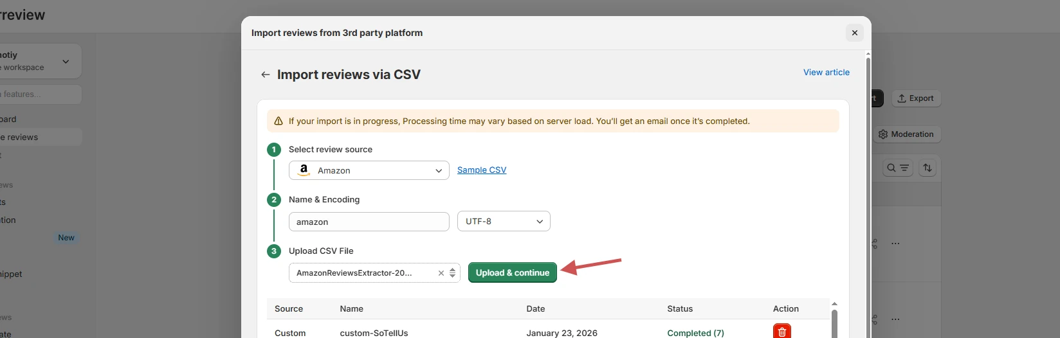
Task: Click the import name field containing amazon
Action: point(369,222)
